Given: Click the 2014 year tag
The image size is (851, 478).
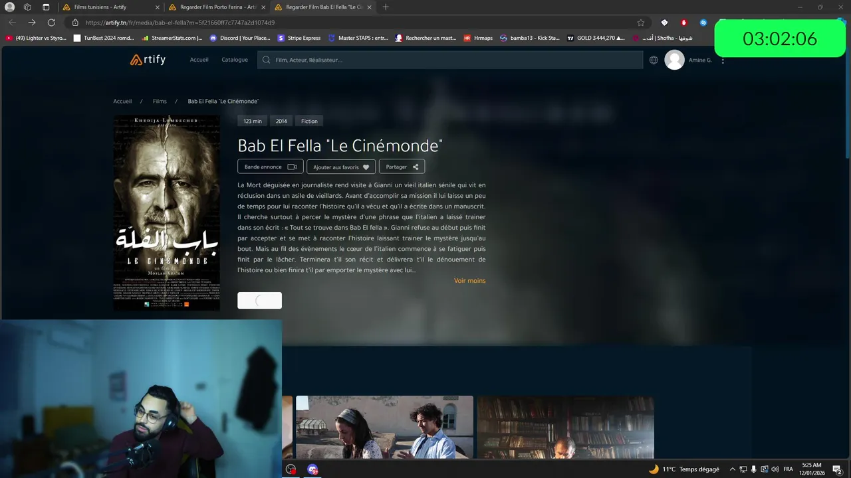Looking at the screenshot, I should (x=281, y=121).
